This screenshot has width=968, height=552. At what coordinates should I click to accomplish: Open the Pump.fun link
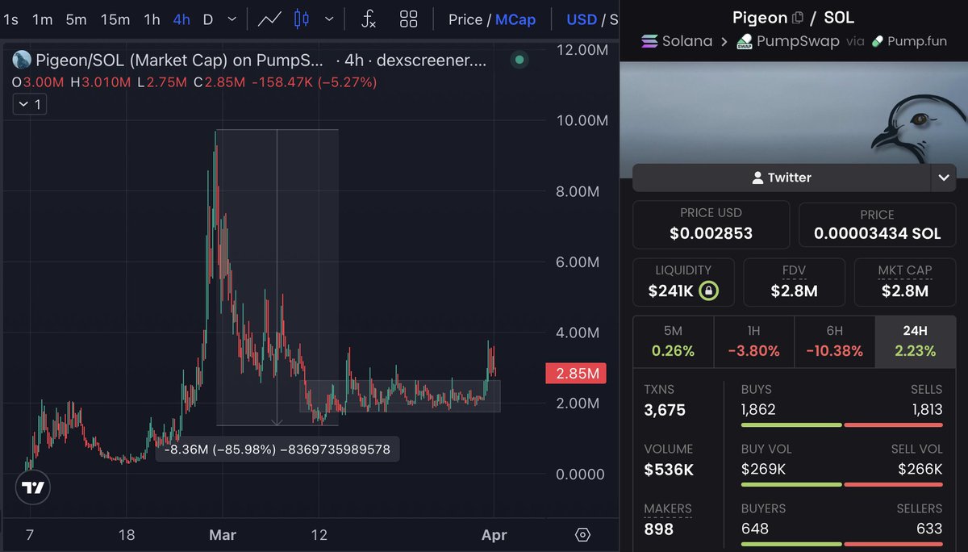(x=909, y=41)
